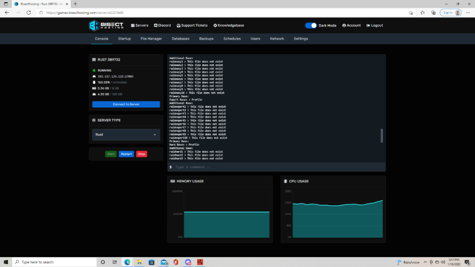Open the browser Favorites list icon
The height and width of the screenshot is (267, 475).
click(422, 13)
